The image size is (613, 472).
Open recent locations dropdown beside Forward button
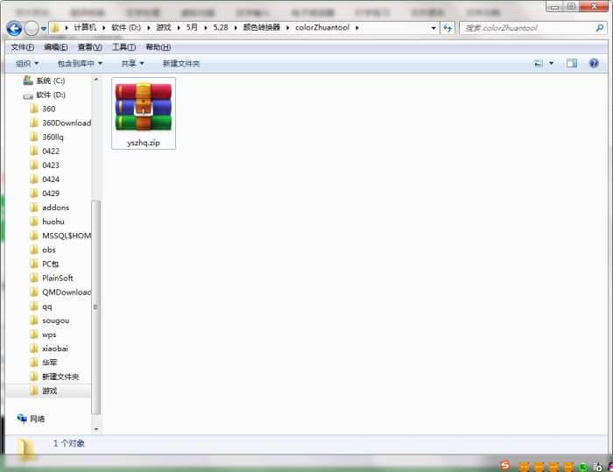44,28
